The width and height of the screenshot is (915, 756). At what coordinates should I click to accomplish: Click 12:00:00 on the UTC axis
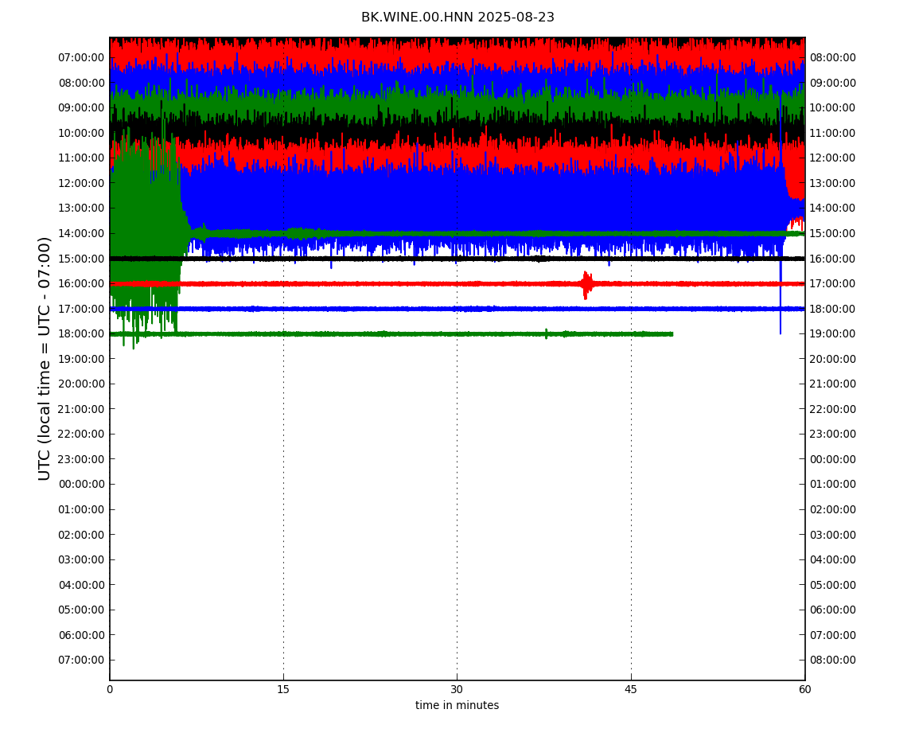point(81,183)
